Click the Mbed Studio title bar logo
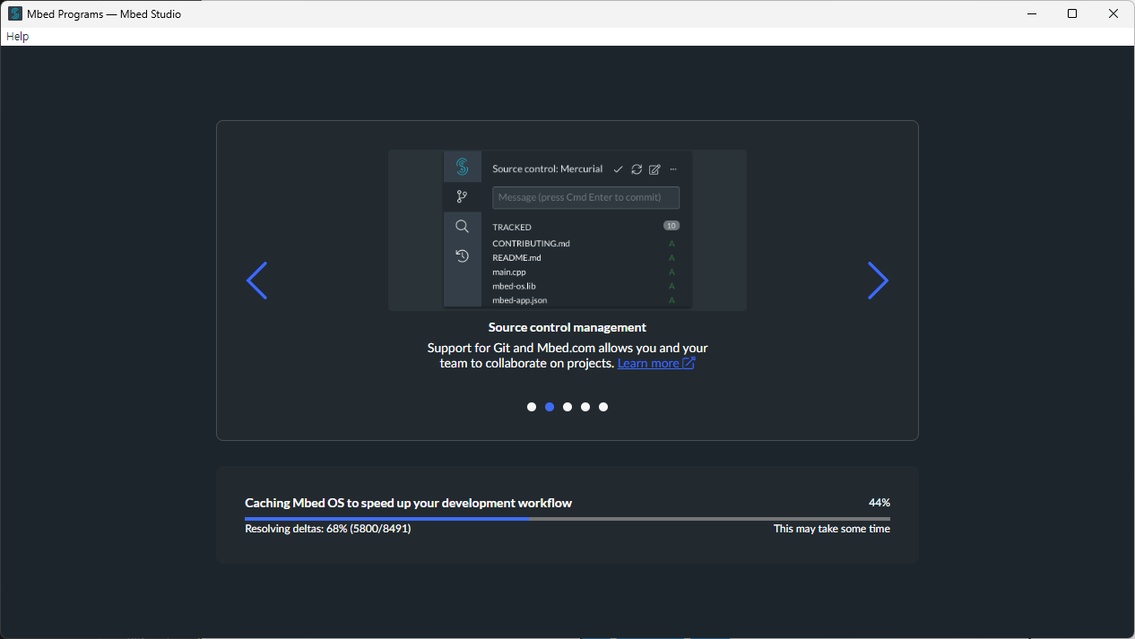The height and width of the screenshot is (639, 1135). (x=14, y=13)
